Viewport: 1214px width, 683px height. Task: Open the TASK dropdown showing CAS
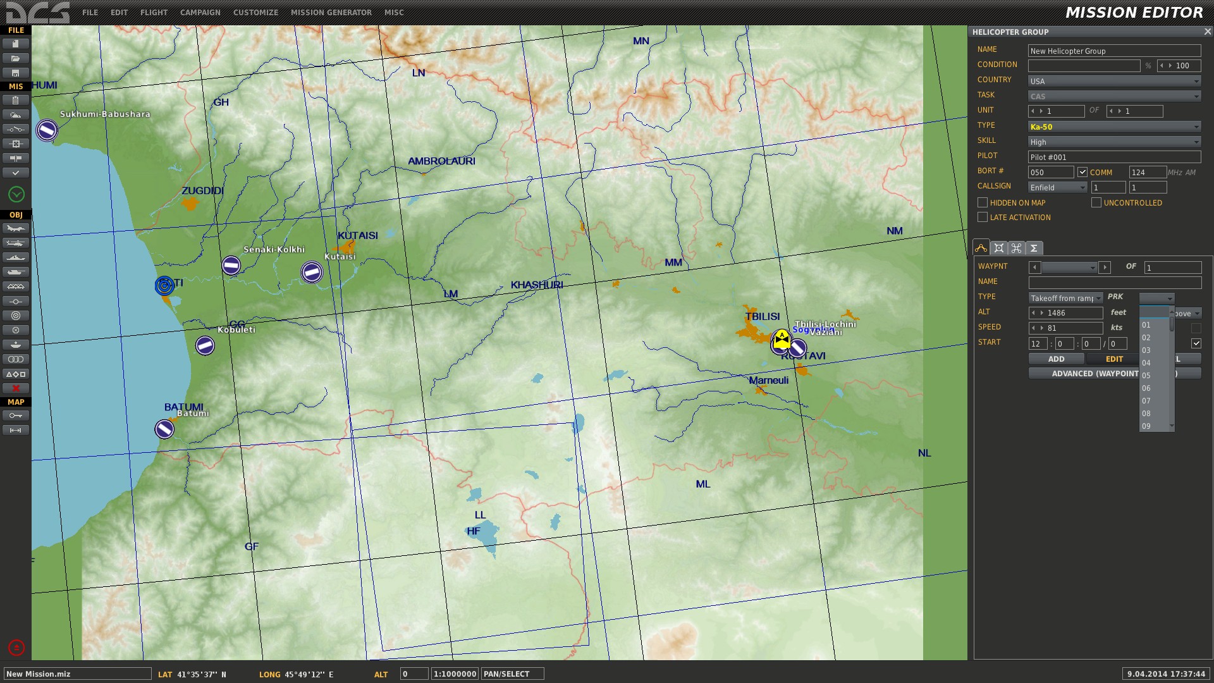(1114, 96)
